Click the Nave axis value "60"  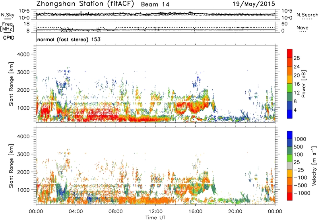(x=284, y=24)
